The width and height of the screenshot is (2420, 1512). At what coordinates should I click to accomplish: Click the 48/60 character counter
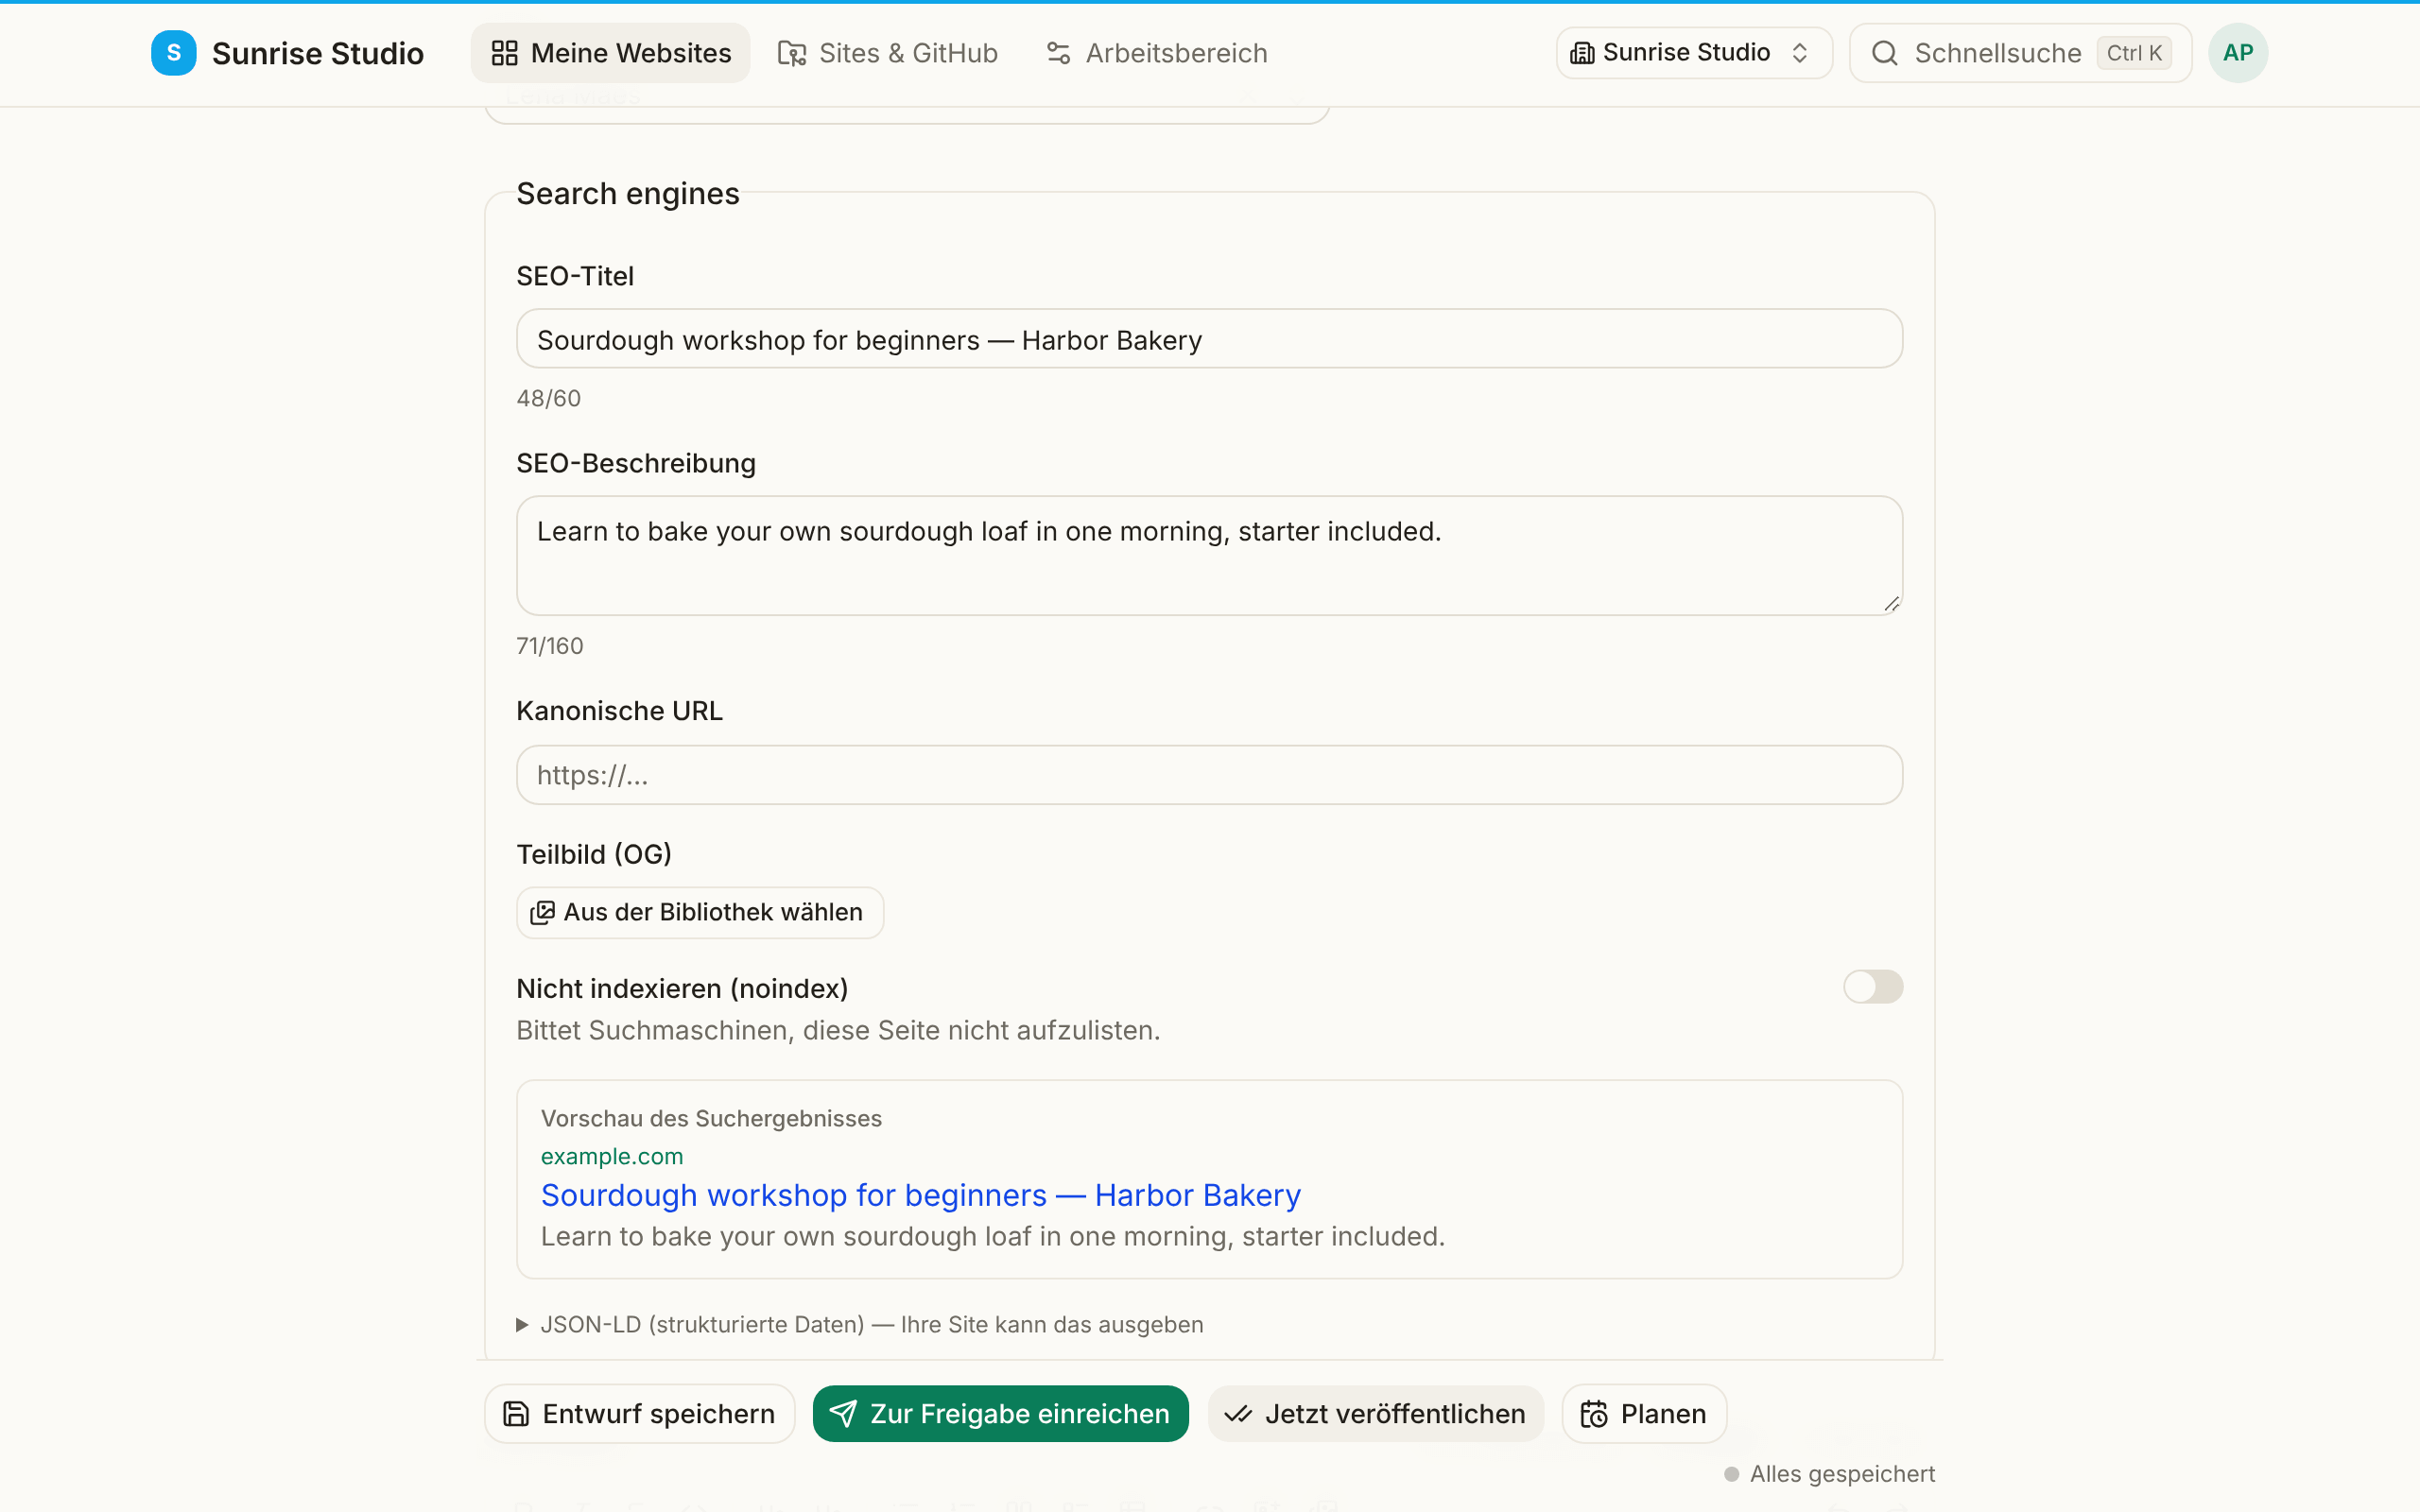(548, 398)
